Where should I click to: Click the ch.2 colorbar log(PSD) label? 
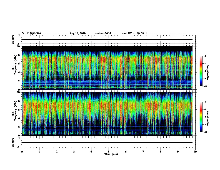tap(208, 118)
